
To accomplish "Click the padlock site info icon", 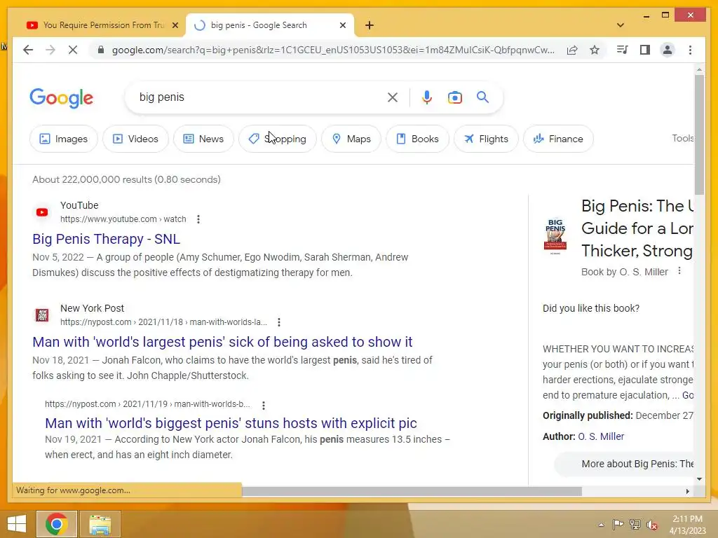I will click(101, 50).
